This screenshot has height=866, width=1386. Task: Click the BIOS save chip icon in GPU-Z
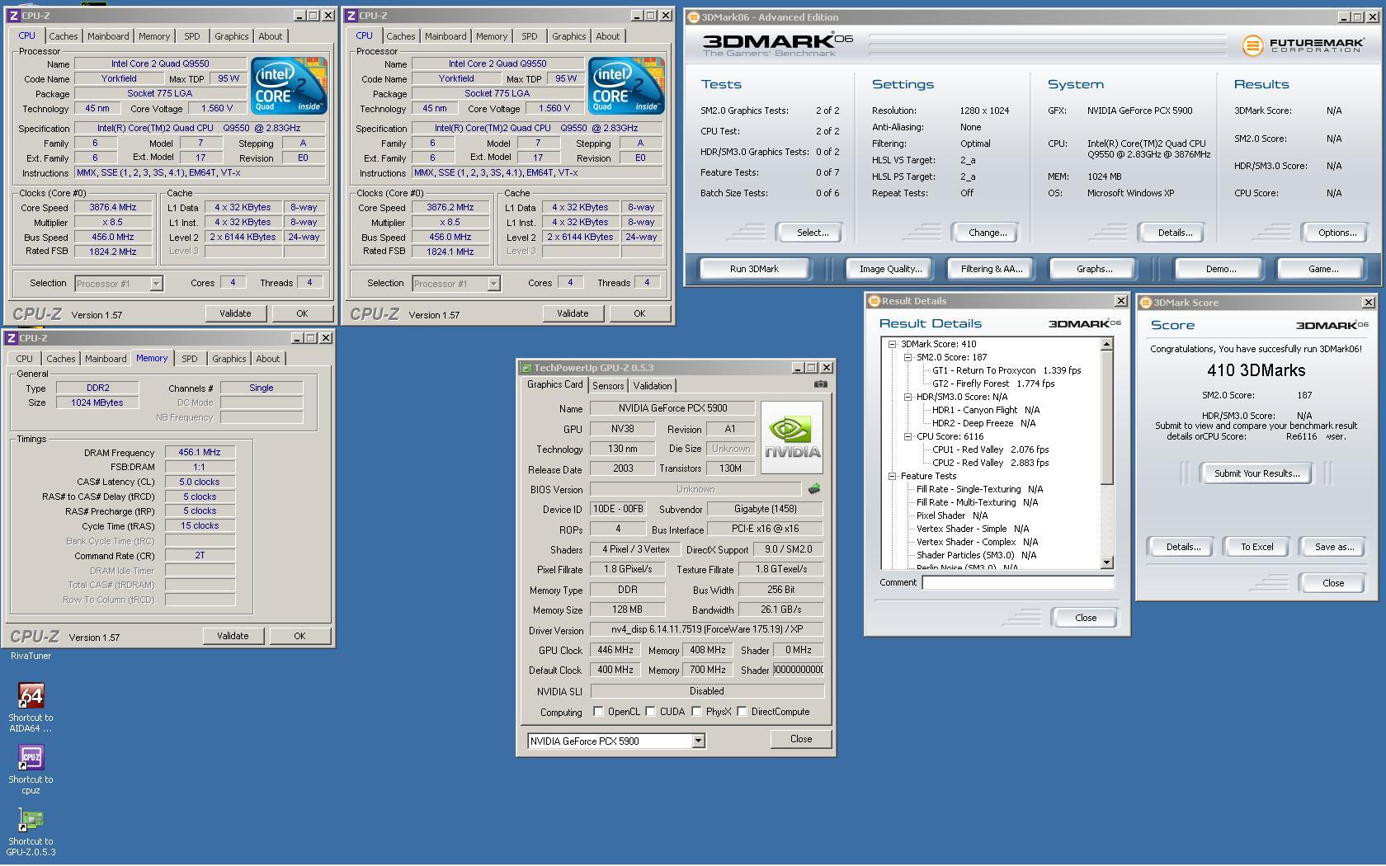point(814,489)
